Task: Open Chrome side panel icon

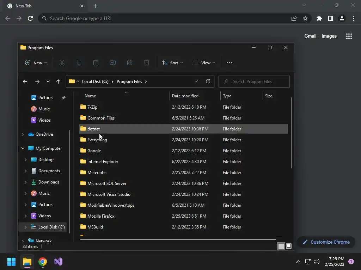Action: [331, 18]
